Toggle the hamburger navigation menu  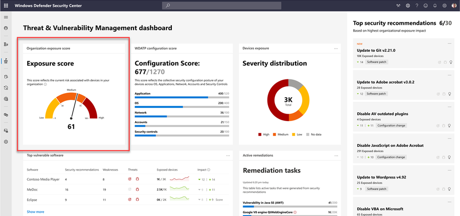(x=6, y=17)
